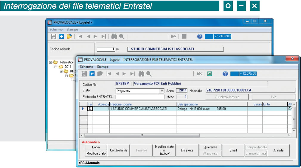Click magnifier icon in back Lsgetel window
The image size is (301, 168).
[x=122, y=36]
